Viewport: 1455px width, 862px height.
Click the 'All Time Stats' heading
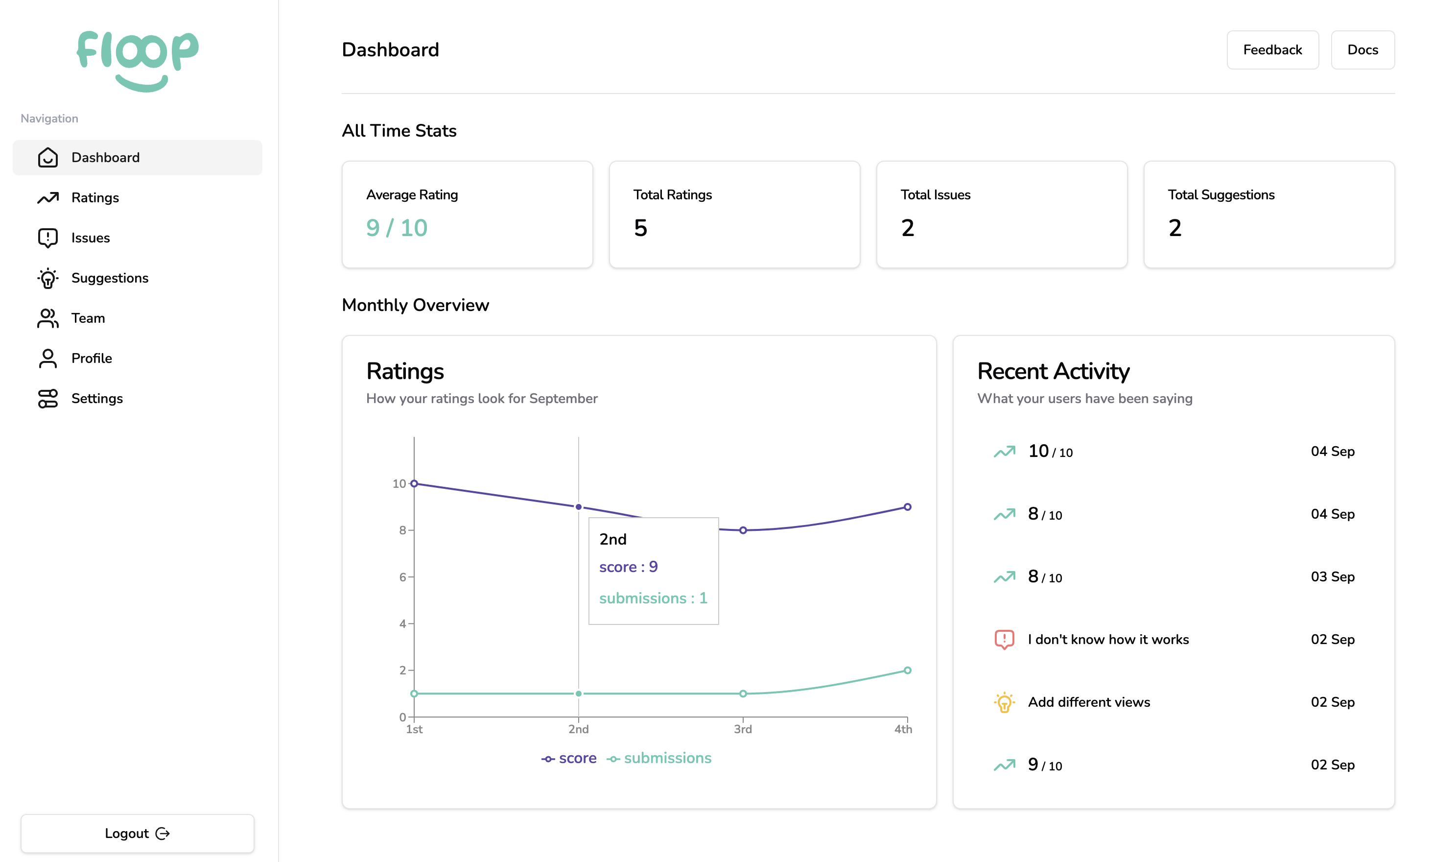click(x=399, y=131)
